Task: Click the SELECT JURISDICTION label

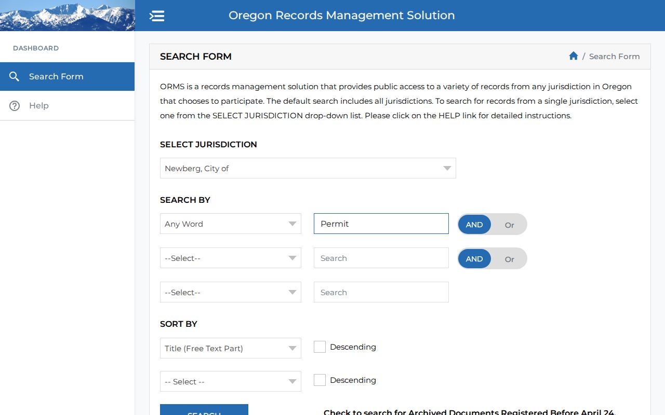Action: point(208,144)
